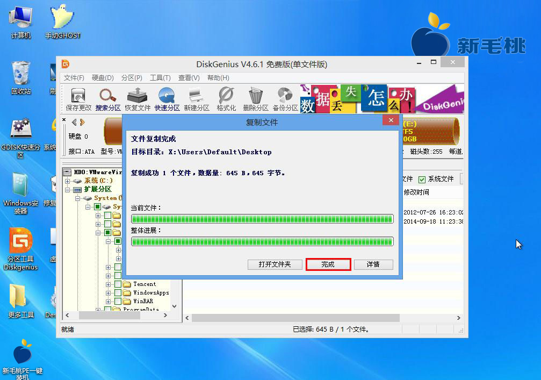
Task: Click the 删除分区 delete partition trash icon
Action: pos(256,99)
